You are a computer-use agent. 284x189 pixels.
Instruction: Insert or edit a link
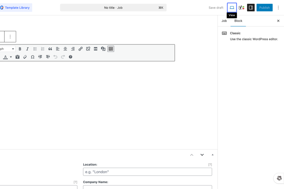click(x=80, y=49)
